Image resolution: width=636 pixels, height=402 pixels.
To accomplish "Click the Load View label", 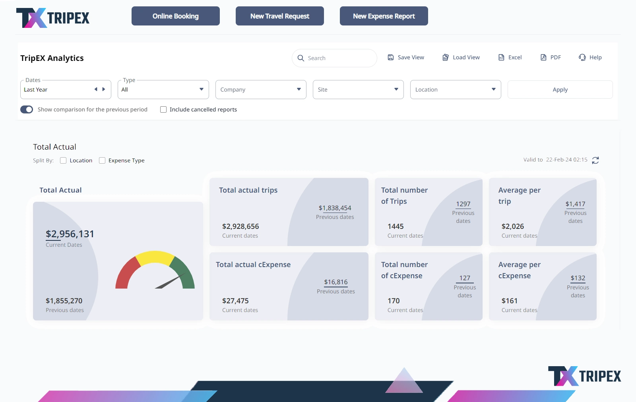I will tap(466, 57).
